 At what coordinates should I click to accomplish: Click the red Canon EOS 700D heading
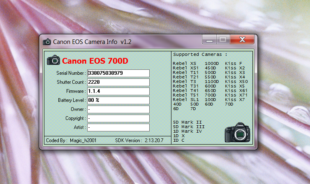click(x=95, y=61)
